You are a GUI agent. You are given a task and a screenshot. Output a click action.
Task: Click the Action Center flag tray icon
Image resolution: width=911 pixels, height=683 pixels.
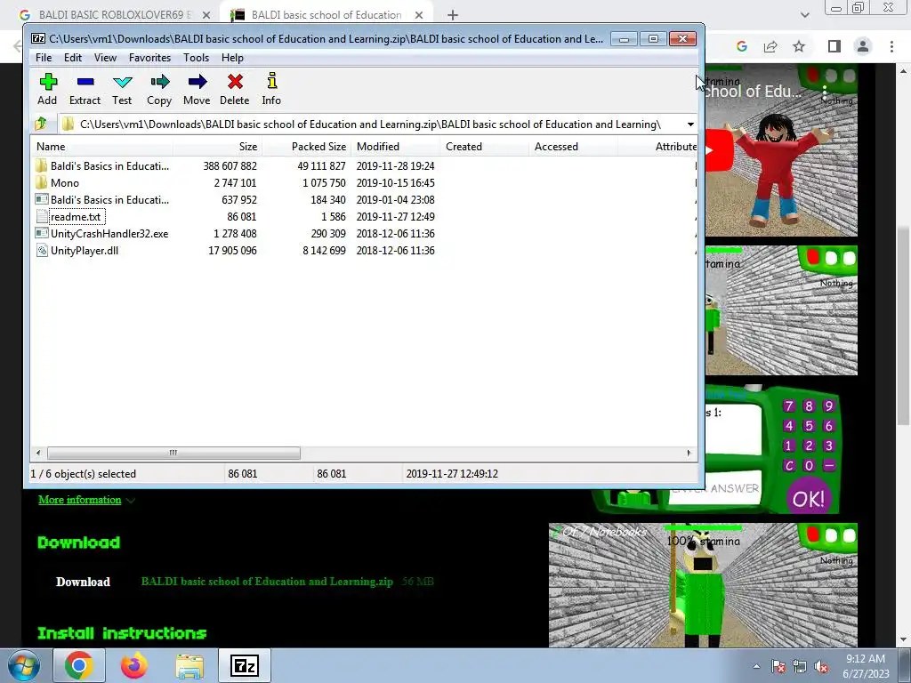click(x=778, y=666)
